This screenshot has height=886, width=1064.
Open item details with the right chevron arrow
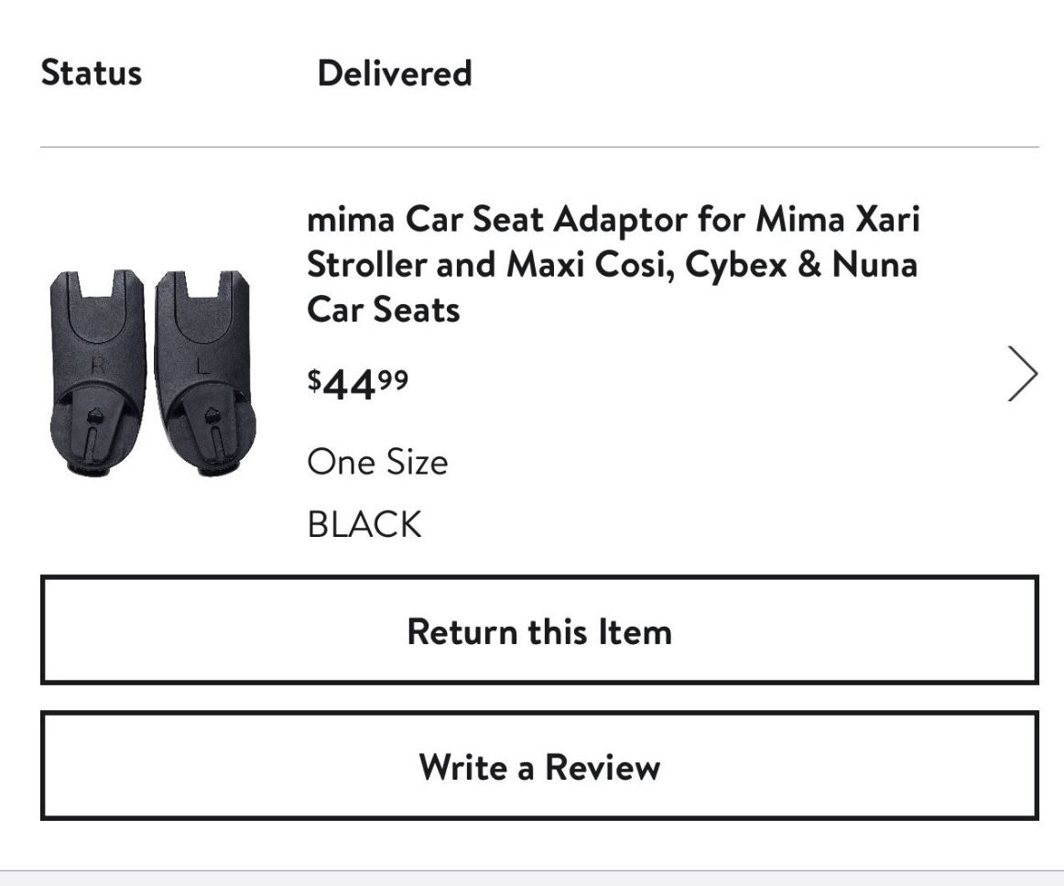[1022, 374]
